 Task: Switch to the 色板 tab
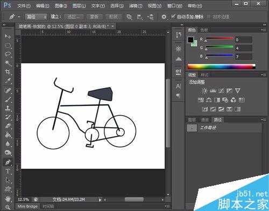pos(204,30)
